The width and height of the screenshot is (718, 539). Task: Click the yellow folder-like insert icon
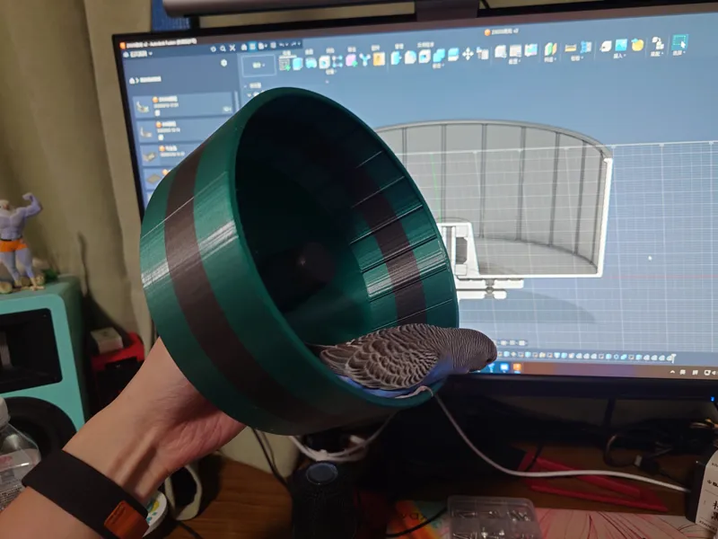(x=637, y=44)
